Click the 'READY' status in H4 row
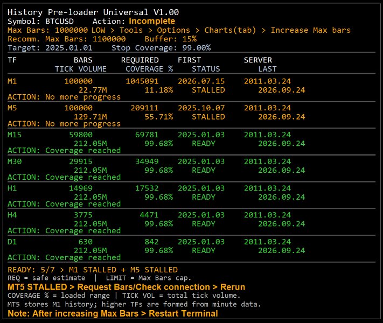This screenshot has width=383, height=323. (204, 224)
